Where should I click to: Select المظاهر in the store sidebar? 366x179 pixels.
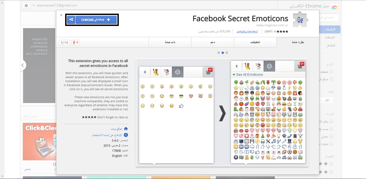pyautogui.click(x=331, y=45)
